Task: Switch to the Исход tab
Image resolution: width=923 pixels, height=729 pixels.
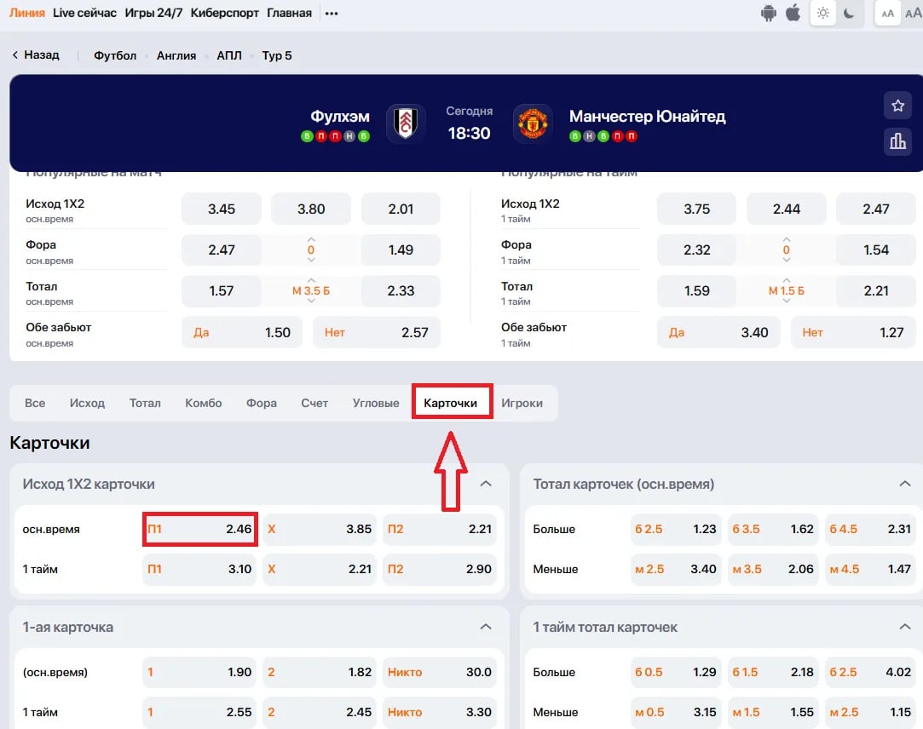Action: pyautogui.click(x=87, y=403)
